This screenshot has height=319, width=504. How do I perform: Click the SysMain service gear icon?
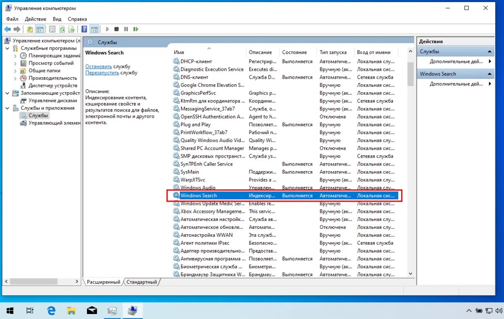click(x=176, y=172)
